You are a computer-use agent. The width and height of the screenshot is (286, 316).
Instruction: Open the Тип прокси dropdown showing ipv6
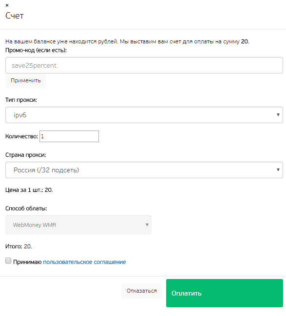(x=144, y=115)
